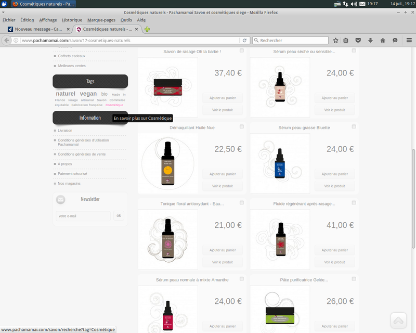
Task: Click the network connection tray icon
Action: coord(345,4)
